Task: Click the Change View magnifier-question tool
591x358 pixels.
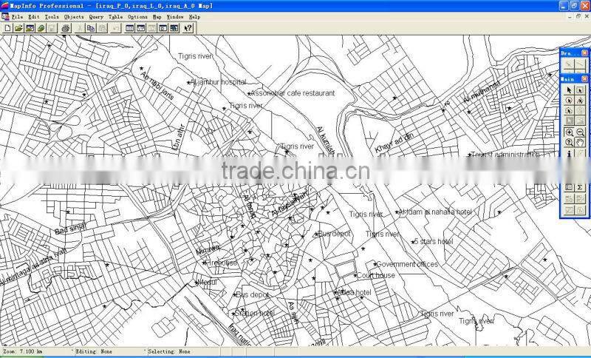Action: (569, 143)
